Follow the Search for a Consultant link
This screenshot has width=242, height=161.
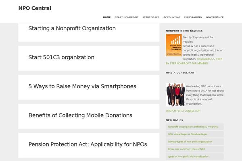(x=183, y=111)
